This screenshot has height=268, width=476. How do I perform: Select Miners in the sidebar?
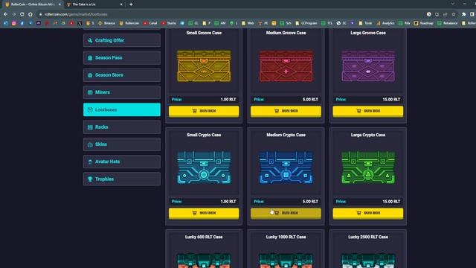coord(122,92)
